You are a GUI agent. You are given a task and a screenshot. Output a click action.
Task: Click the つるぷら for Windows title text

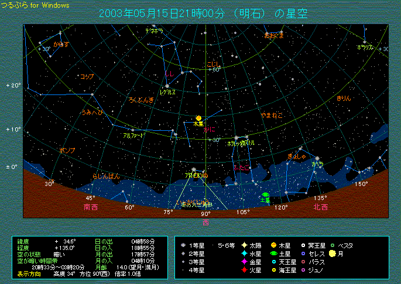click(35, 5)
